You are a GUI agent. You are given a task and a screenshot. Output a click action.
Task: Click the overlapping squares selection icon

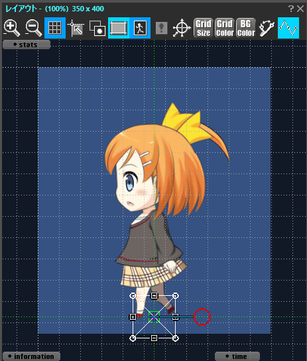click(97, 28)
